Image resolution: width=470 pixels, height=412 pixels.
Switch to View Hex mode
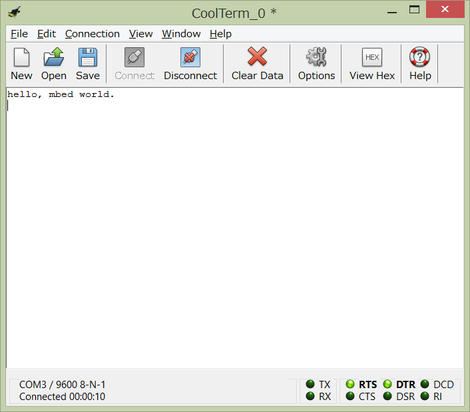point(372,63)
